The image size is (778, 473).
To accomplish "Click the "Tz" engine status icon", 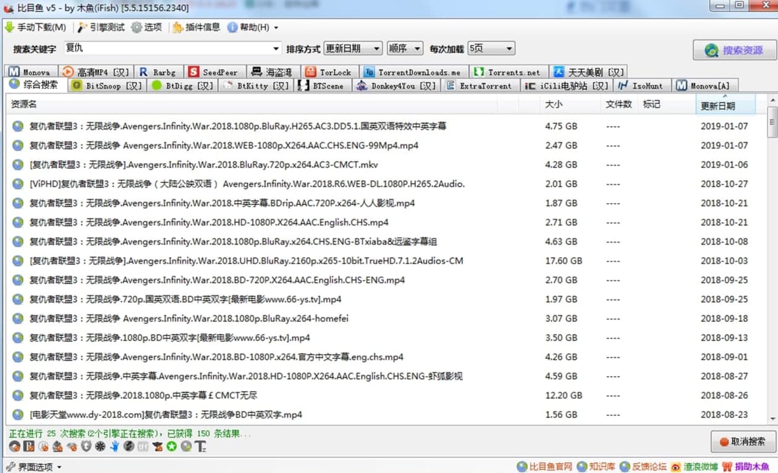I will tap(201, 446).
